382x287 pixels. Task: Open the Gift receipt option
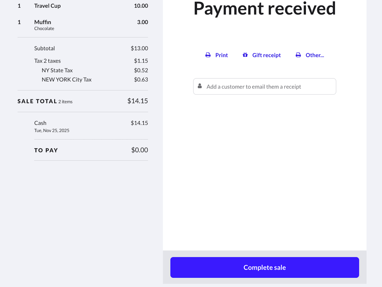coord(266,55)
